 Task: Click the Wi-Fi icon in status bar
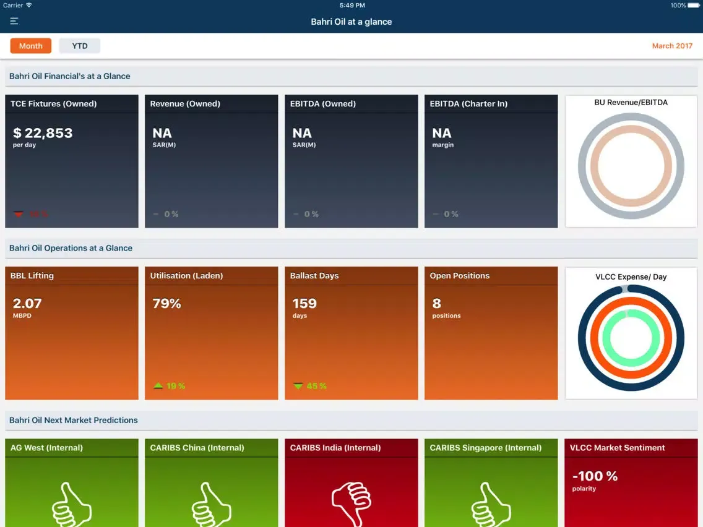pos(29,6)
